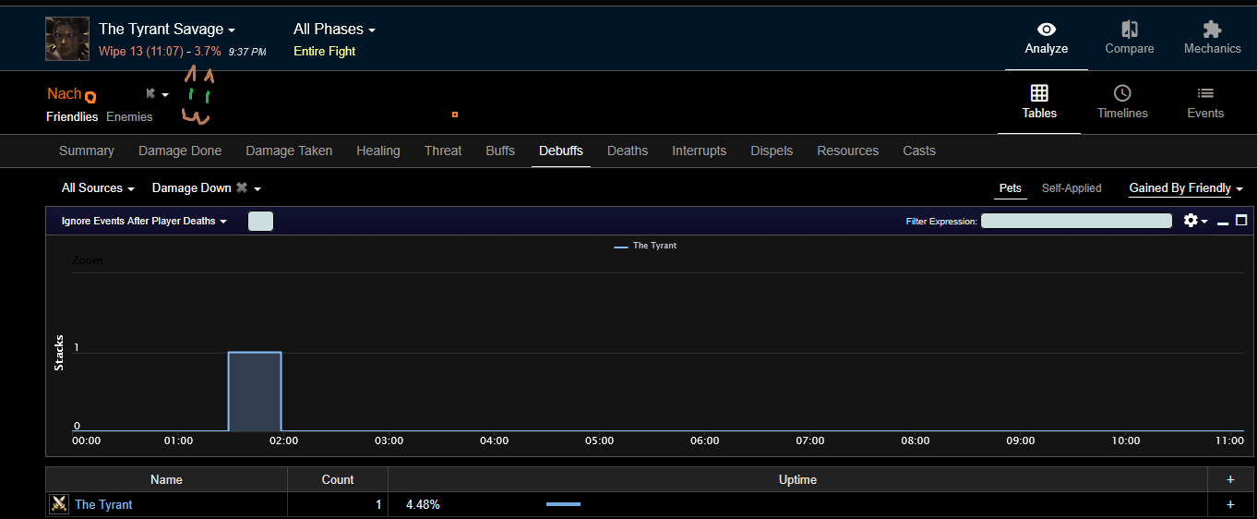Open the Gained By Friendly dropdown
The image size is (1257, 519).
1186,187
